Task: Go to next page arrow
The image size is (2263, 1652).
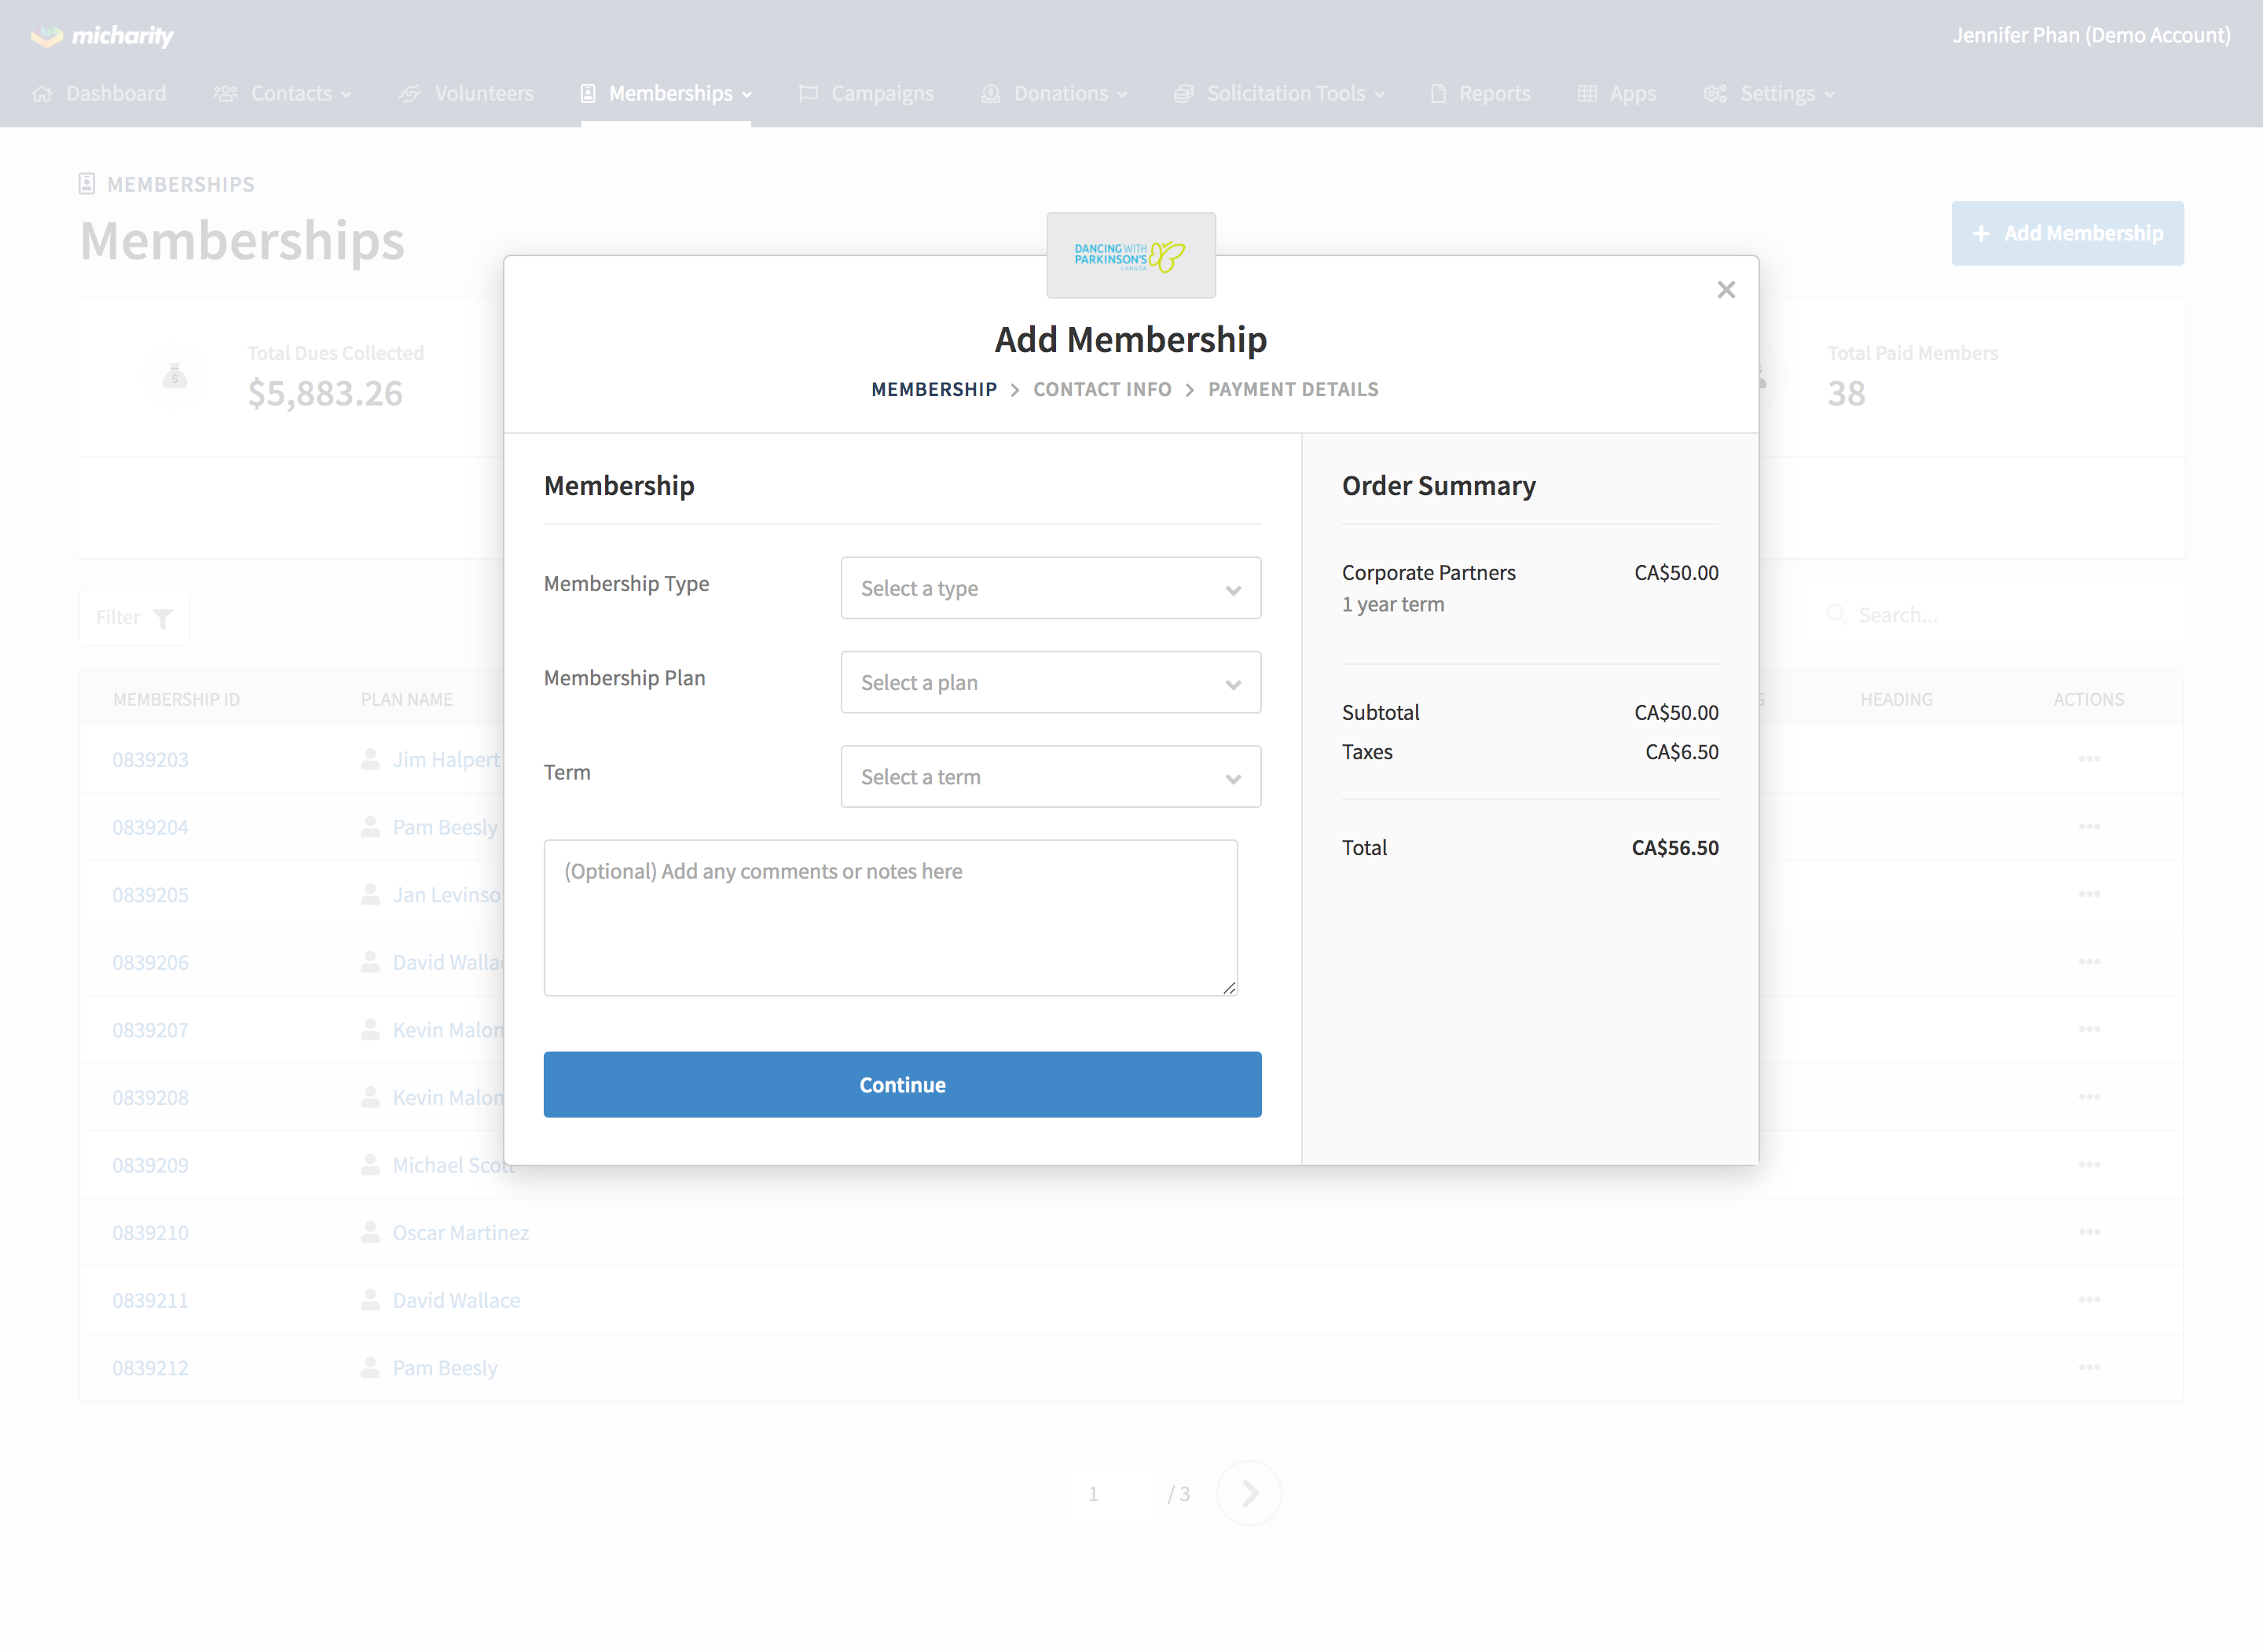Action: click(1249, 1493)
